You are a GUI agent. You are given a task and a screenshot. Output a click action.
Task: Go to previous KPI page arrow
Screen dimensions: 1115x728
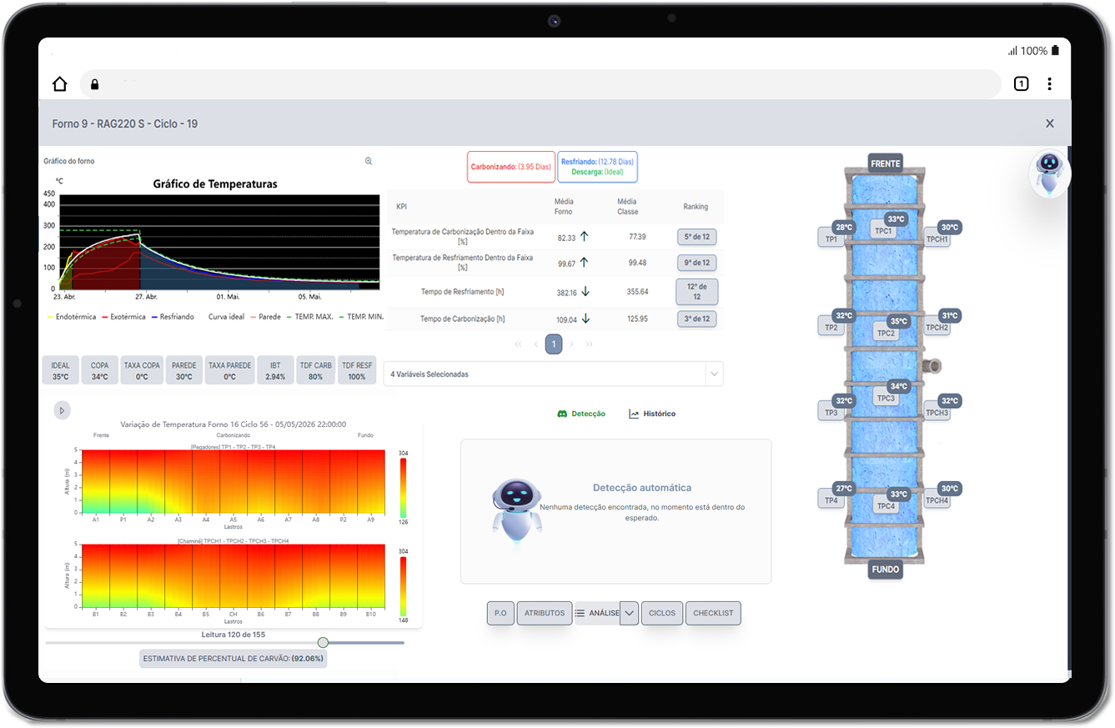click(535, 344)
